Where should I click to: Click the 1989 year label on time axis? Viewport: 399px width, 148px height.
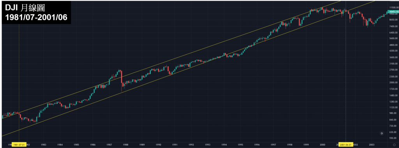click(142, 145)
